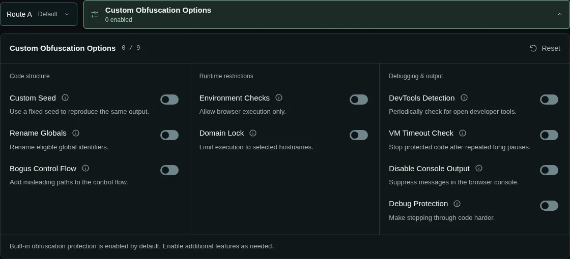Click the info icon next to Custom Seed
The height and width of the screenshot is (259, 570).
pos(65,98)
